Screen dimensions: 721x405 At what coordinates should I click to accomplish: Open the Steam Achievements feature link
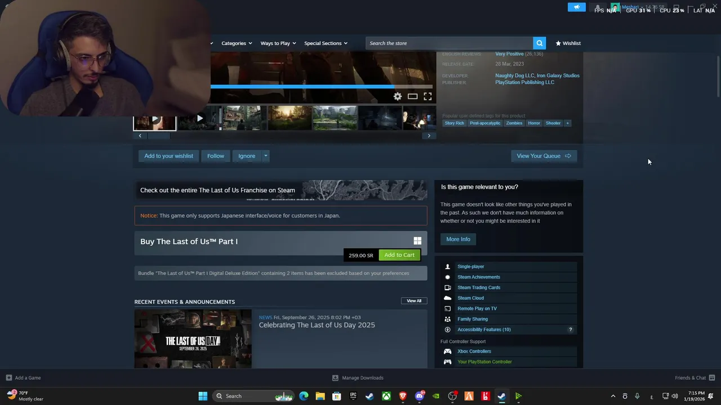tap(479, 277)
